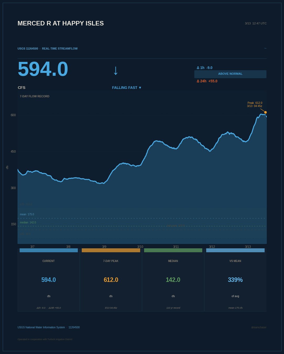Click the "of avg" label in VS MEAN card
This screenshot has width=284, height=354.
tap(235, 296)
